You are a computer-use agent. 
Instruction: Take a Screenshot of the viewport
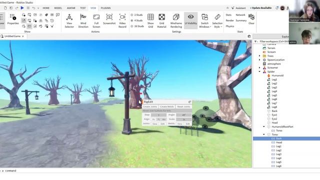[x=109, y=19]
